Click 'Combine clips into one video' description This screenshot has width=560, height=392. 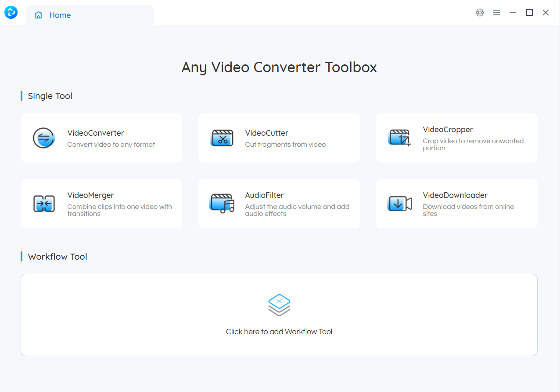[x=120, y=210]
